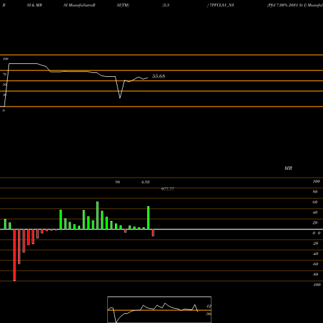Click the MR right axis label -100
323x323 pixels.
(317, 285)
